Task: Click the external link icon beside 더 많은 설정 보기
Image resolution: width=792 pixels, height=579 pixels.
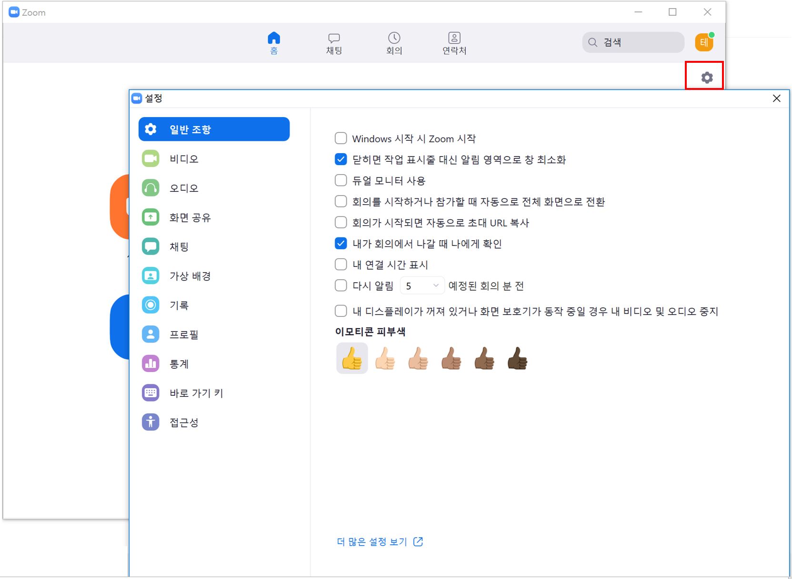Action: click(x=418, y=541)
